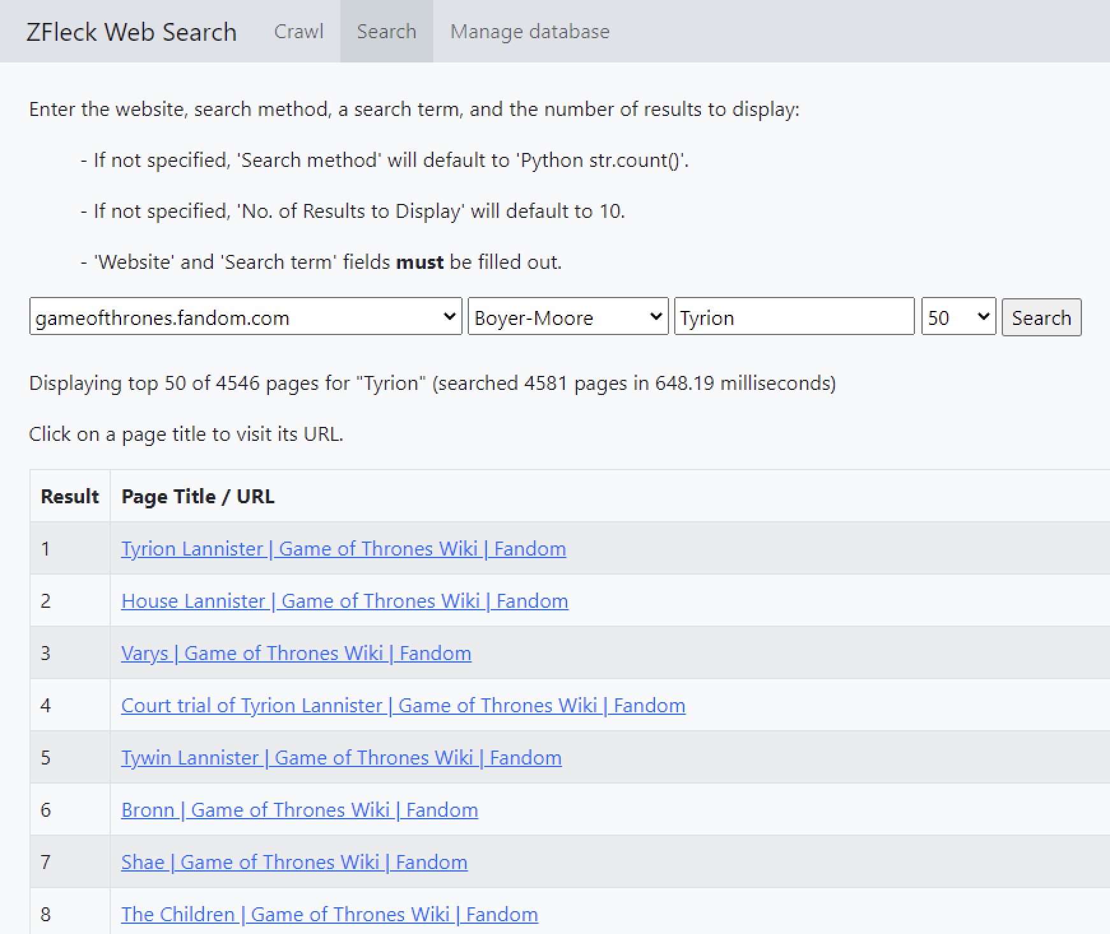
Task: Select the Search tab
Action: [x=386, y=31]
